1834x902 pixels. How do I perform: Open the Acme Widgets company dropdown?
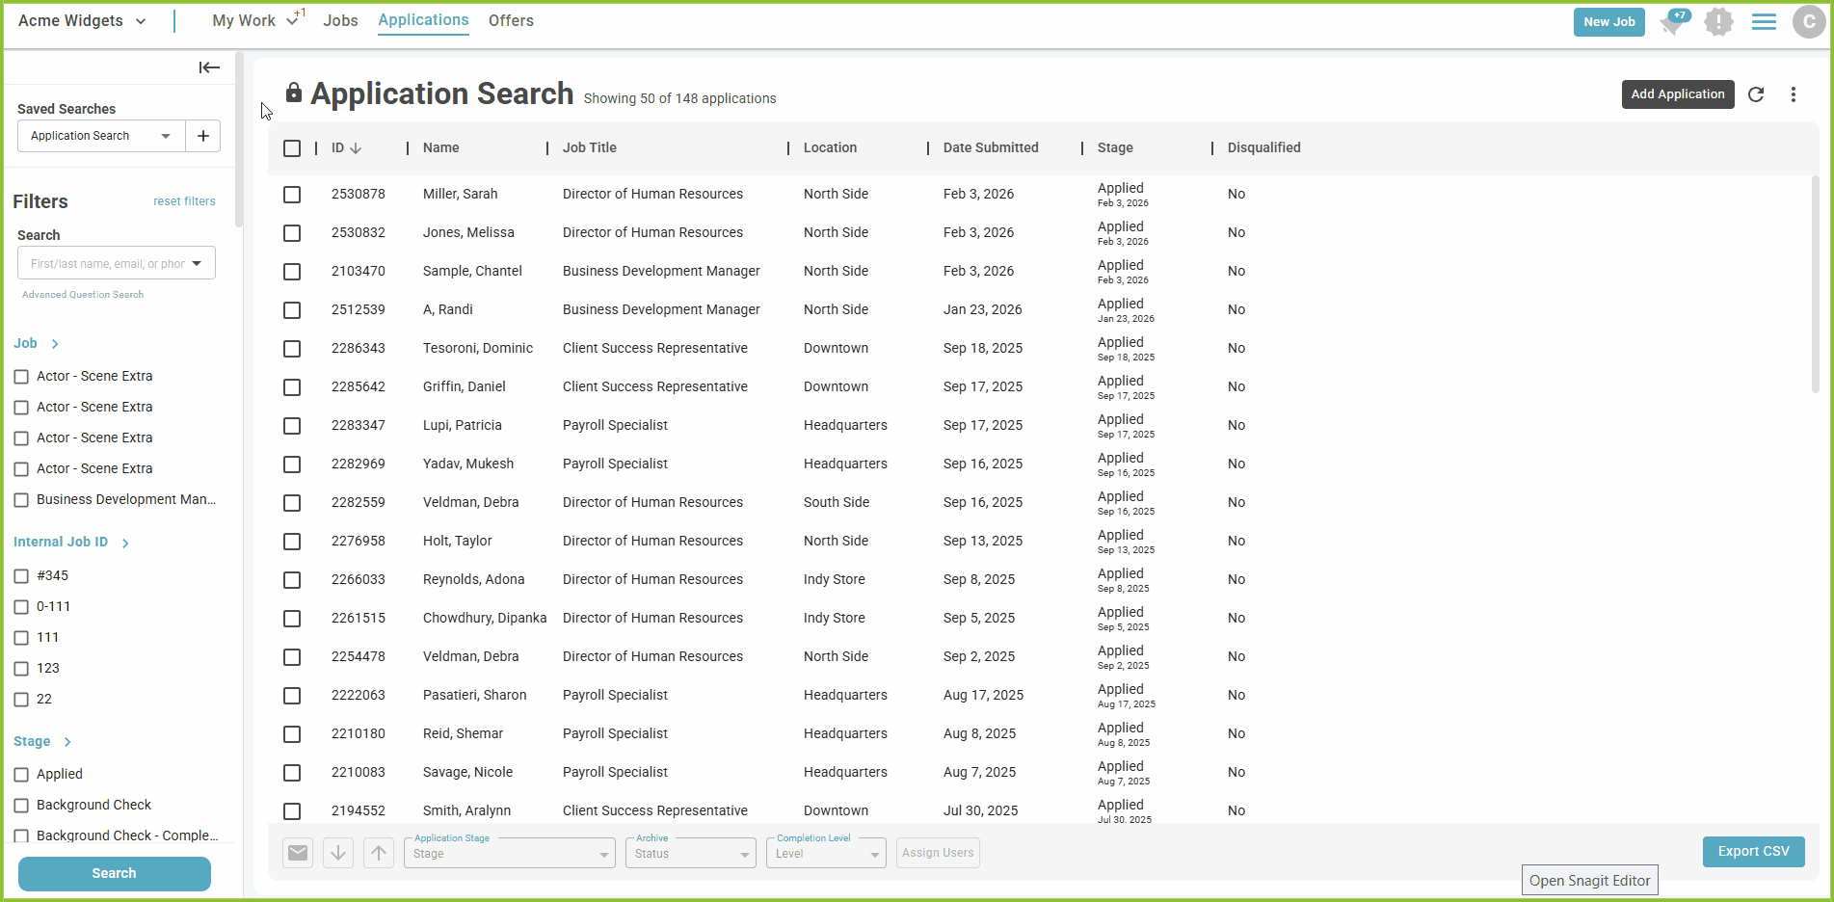82,21
